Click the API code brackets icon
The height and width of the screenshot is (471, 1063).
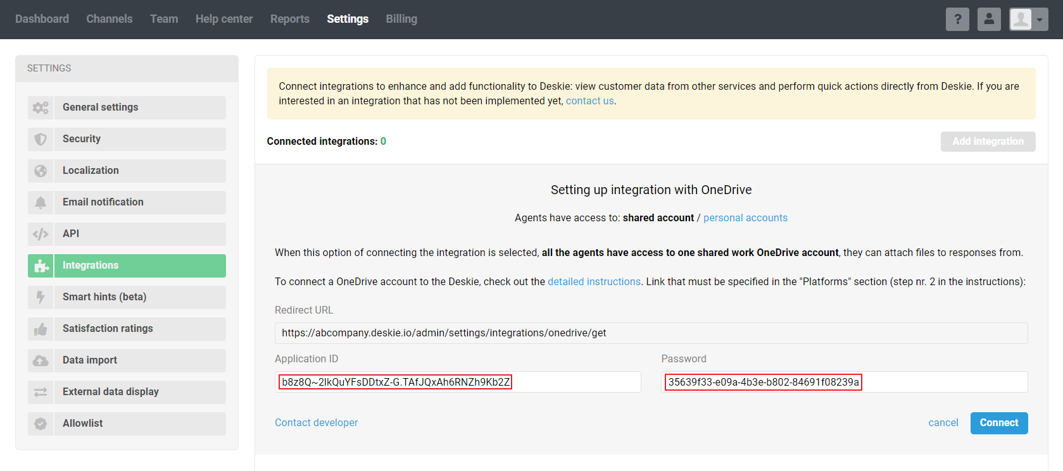click(x=41, y=234)
